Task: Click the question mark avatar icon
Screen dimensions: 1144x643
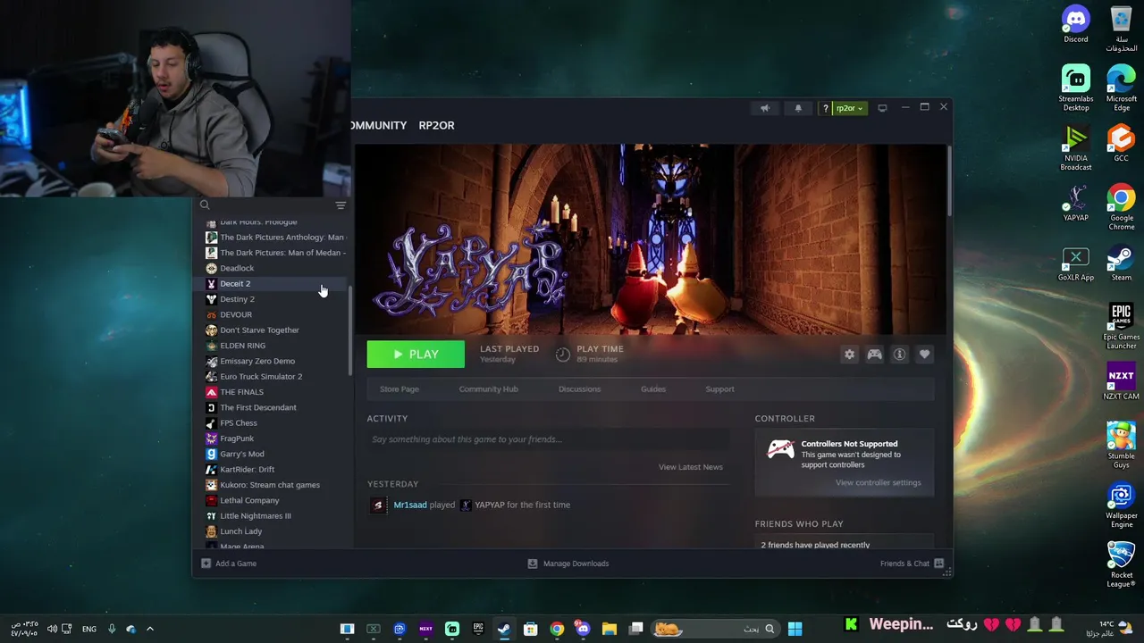Action: pyautogui.click(x=826, y=108)
